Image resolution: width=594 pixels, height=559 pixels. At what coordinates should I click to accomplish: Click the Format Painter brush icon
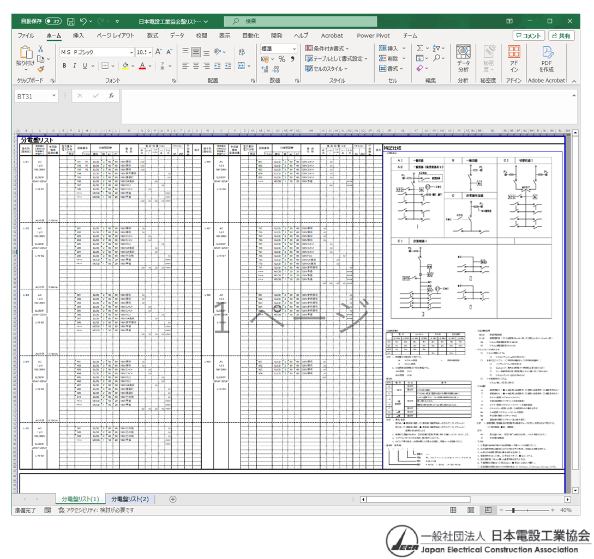tap(41, 69)
